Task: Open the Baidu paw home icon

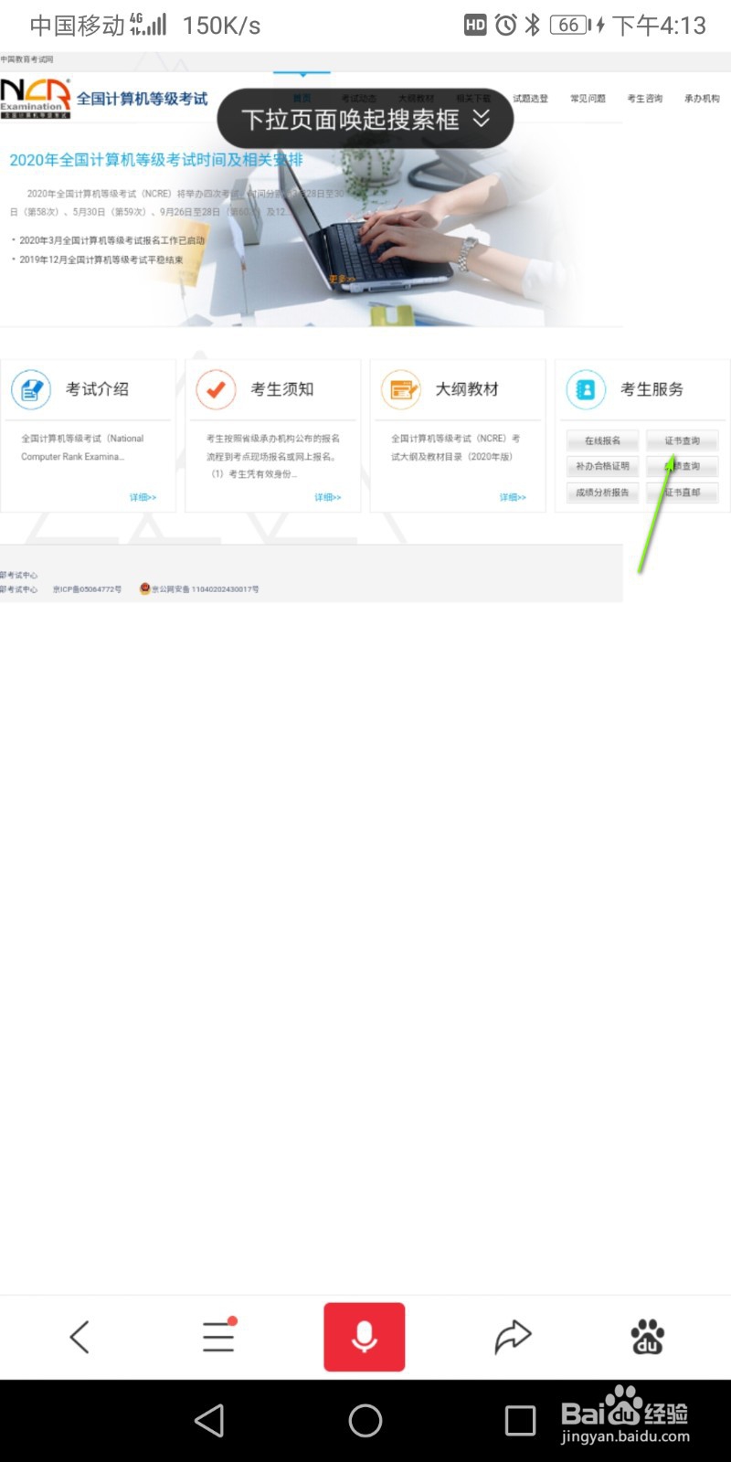Action: [x=648, y=1337]
